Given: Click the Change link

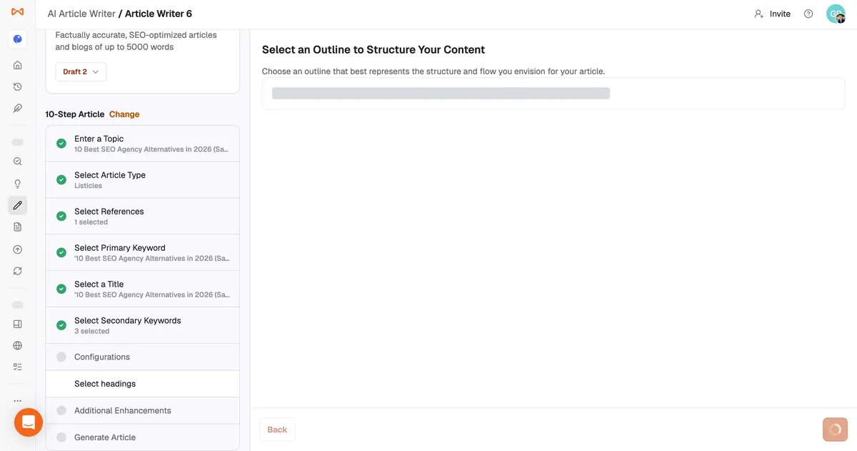Looking at the screenshot, I should (x=124, y=114).
